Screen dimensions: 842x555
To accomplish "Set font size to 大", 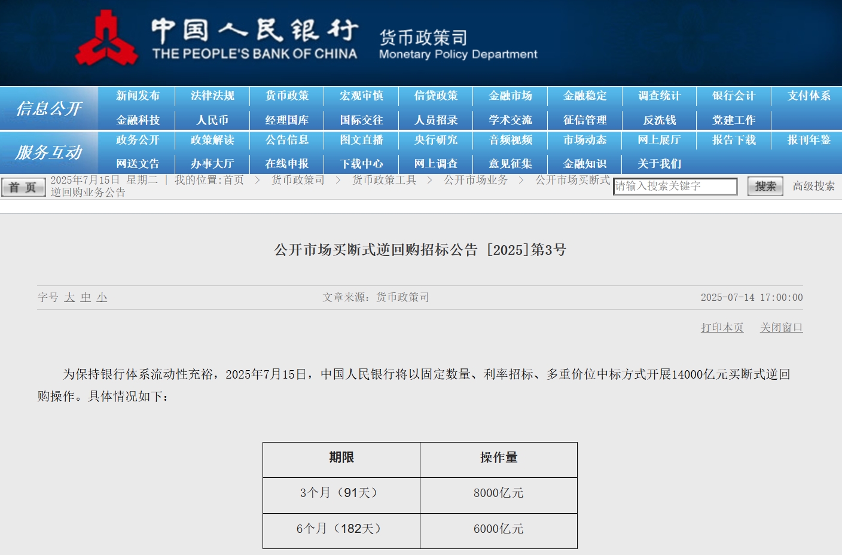I will coord(69,297).
